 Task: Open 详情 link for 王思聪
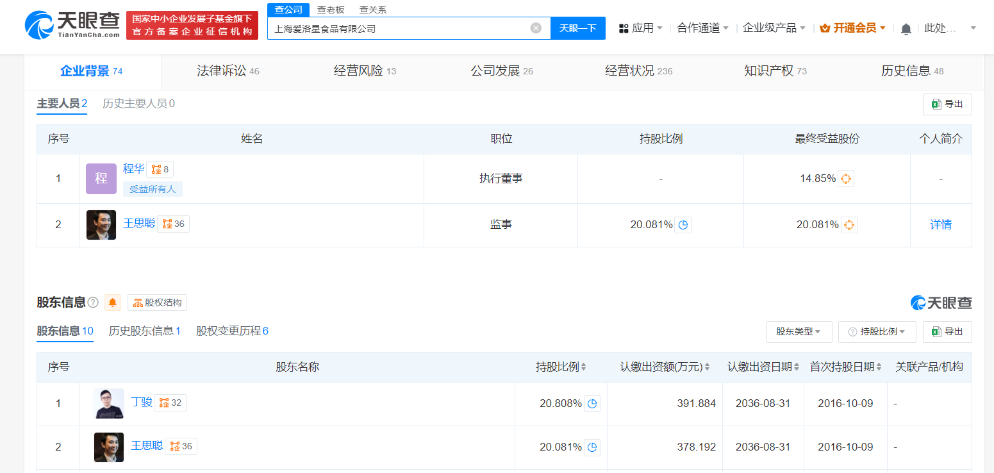(940, 224)
